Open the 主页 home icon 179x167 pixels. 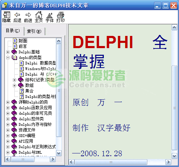[x=39, y=15]
